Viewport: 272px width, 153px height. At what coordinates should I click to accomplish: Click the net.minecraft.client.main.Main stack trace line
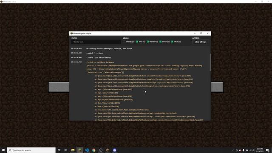click(x=122, y=110)
